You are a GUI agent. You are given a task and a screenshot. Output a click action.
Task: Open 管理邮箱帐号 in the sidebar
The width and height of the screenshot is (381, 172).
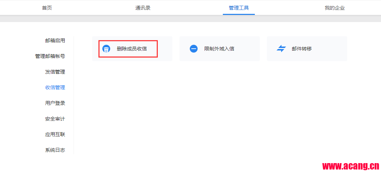pos(50,57)
